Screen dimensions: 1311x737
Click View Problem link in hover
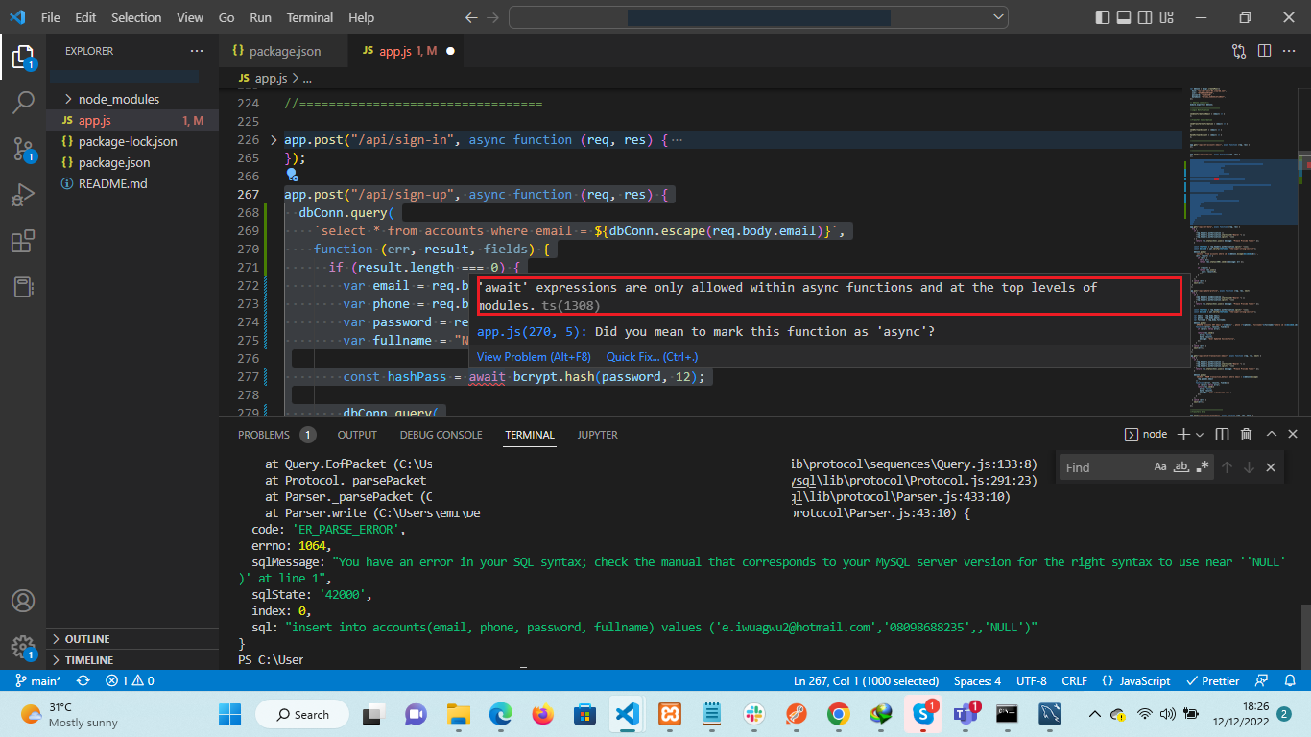coord(534,357)
